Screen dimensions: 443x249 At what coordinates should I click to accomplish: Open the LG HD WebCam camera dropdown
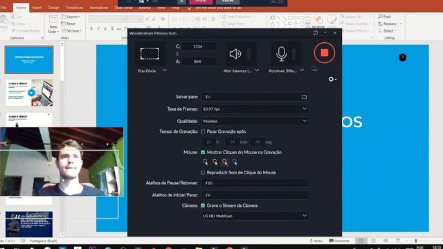click(255, 216)
